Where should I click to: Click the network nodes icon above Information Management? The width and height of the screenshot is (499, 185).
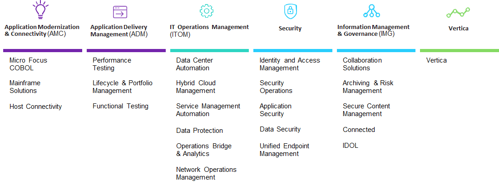371,11
